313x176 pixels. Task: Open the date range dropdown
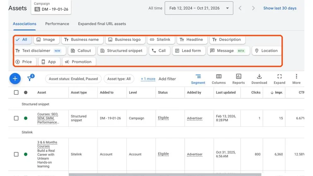[x=199, y=8]
